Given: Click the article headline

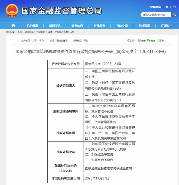Looking at the screenshot, I should 91,52.
